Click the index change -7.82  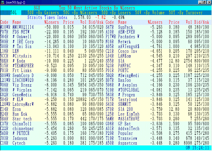(100, 17)
